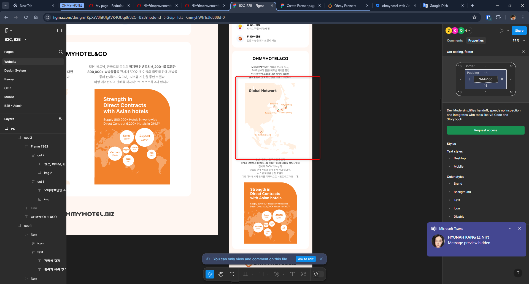Start presentation with the play icon
Viewport: 529px width, 284px height.
pos(501,31)
